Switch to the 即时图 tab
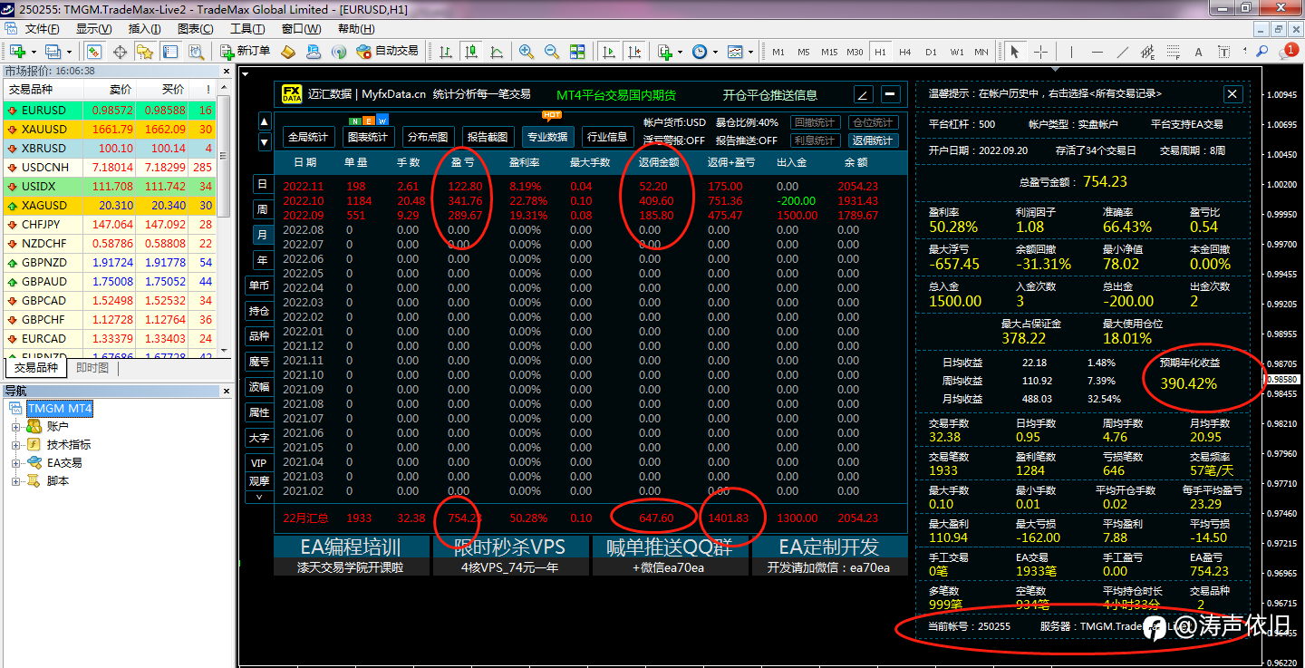 pyautogui.click(x=92, y=368)
